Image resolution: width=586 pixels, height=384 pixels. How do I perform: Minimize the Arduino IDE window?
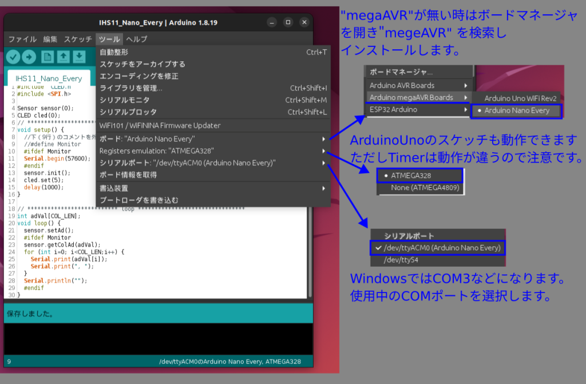click(272, 22)
